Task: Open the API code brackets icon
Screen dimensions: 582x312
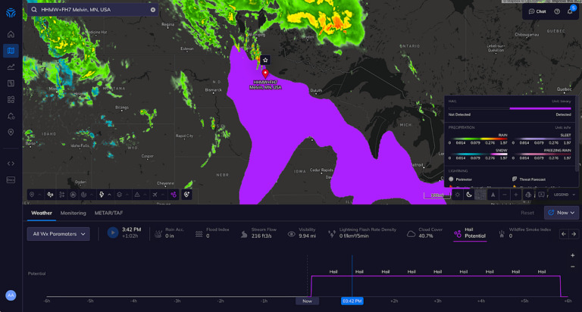Action: pos(11,164)
